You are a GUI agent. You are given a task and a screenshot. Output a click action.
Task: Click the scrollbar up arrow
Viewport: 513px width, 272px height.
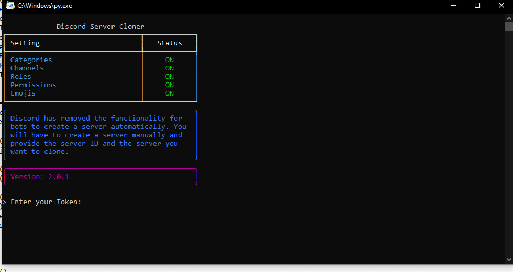[509, 18]
